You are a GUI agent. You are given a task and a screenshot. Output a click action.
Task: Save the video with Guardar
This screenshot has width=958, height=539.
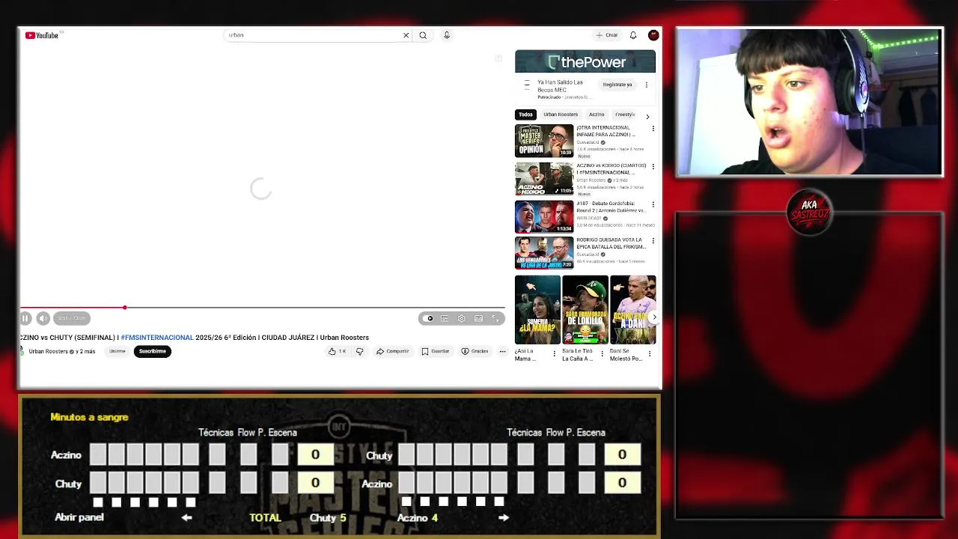coord(436,351)
